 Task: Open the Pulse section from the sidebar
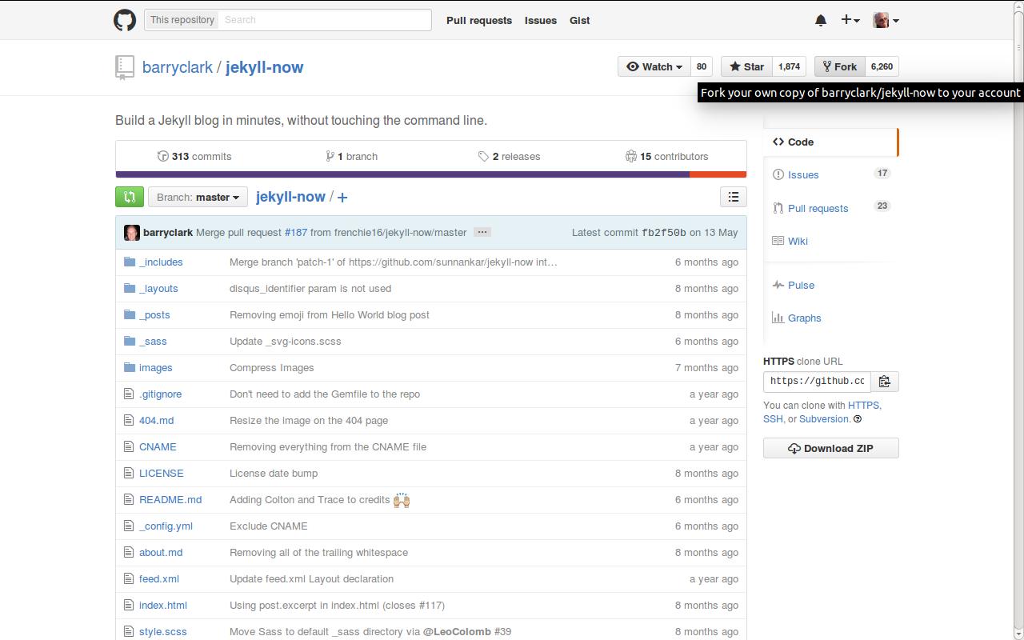(799, 285)
